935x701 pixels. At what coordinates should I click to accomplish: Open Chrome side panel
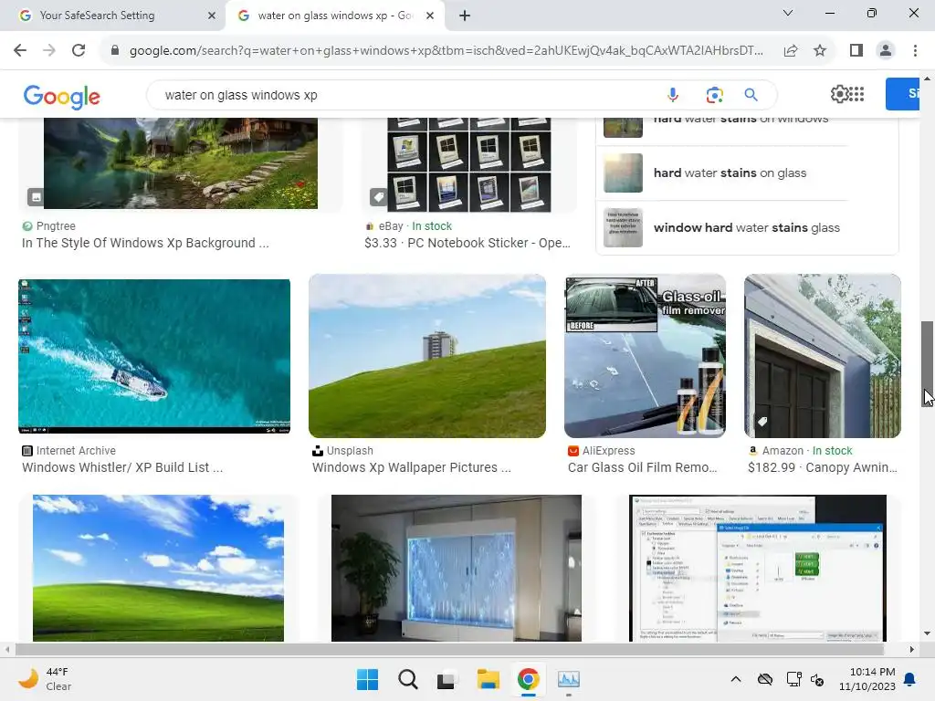(x=856, y=51)
